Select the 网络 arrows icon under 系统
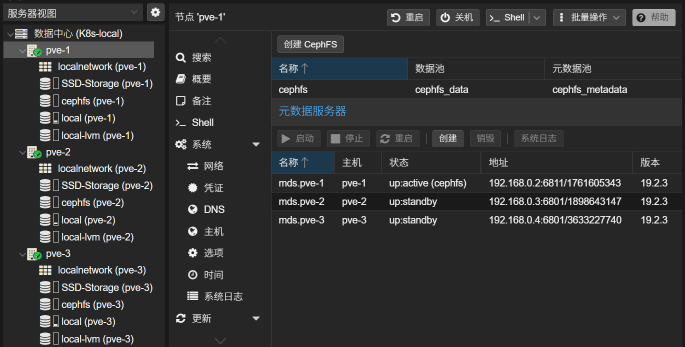The height and width of the screenshot is (347, 685). [193, 165]
